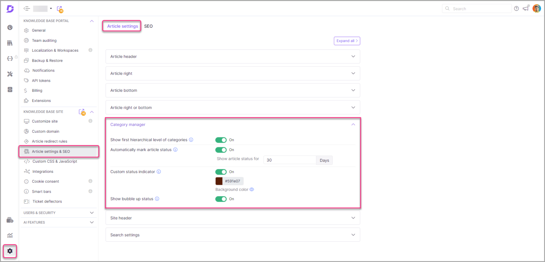
Task: Click the brown status indicator color swatch
Action: click(x=219, y=181)
